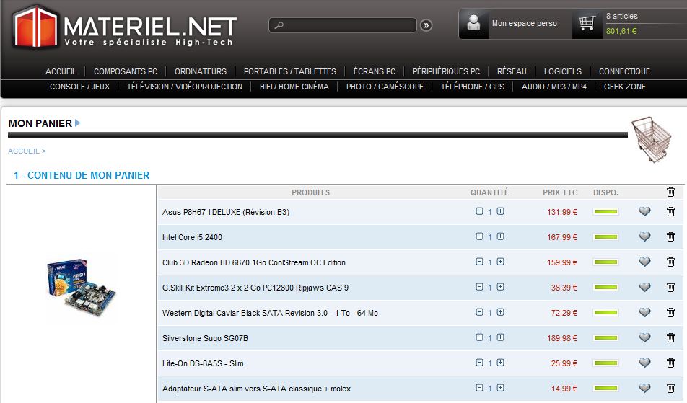Open Western Digital Caviar Black product link
Viewport: 687px width, 403px height.
coord(270,313)
